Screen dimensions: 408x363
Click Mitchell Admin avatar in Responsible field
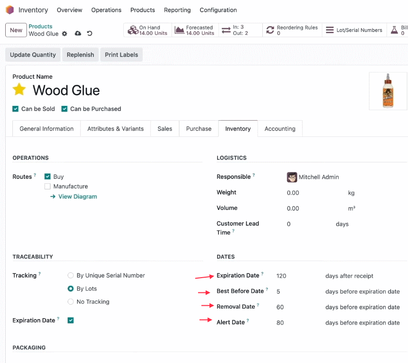tap(292, 177)
